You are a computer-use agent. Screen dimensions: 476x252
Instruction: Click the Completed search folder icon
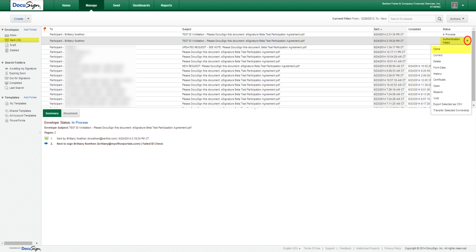point(6,83)
